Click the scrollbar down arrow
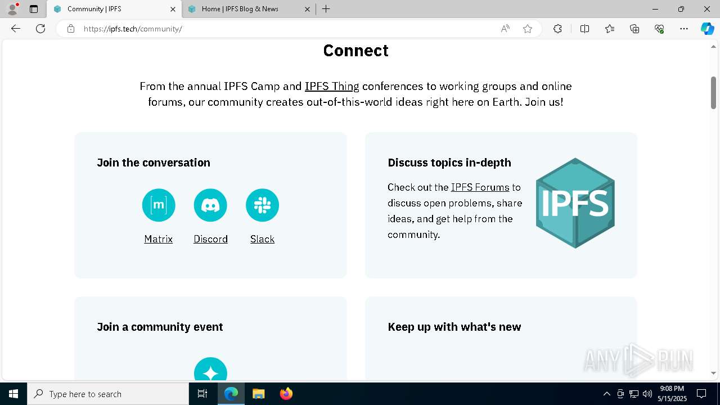The height and width of the screenshot is (405, 720). tap(713, 373)
